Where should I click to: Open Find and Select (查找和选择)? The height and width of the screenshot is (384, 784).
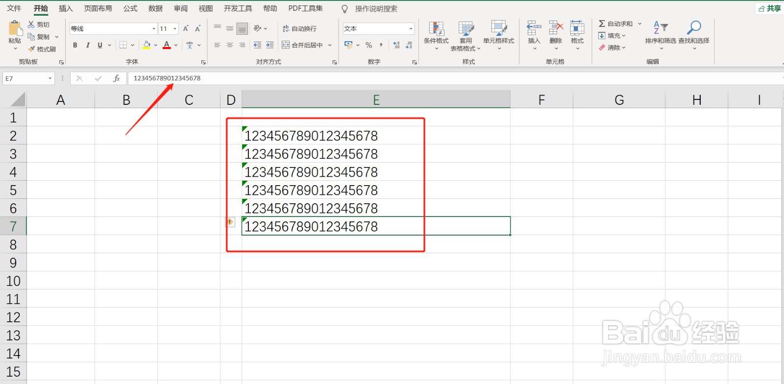[694, 35]
